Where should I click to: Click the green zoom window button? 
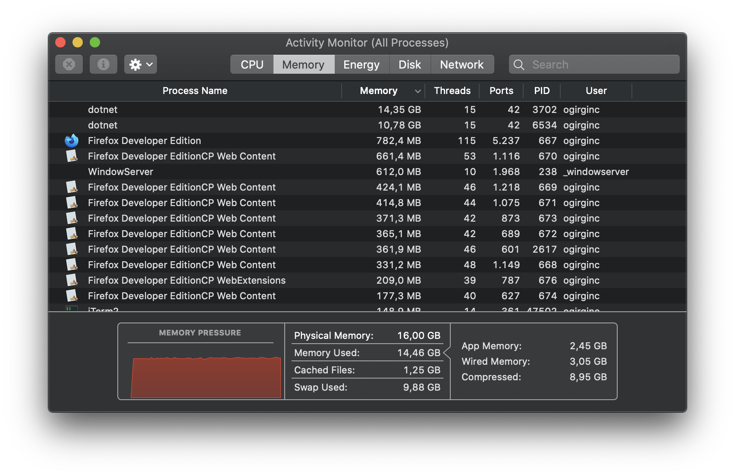click(95, 42)
